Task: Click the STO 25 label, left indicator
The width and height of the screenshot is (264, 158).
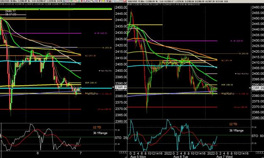Action: pos(121,138)
